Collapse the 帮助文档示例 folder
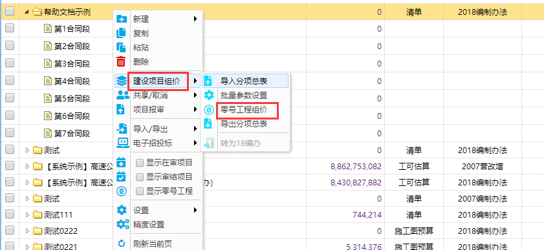 pos(27,12)
